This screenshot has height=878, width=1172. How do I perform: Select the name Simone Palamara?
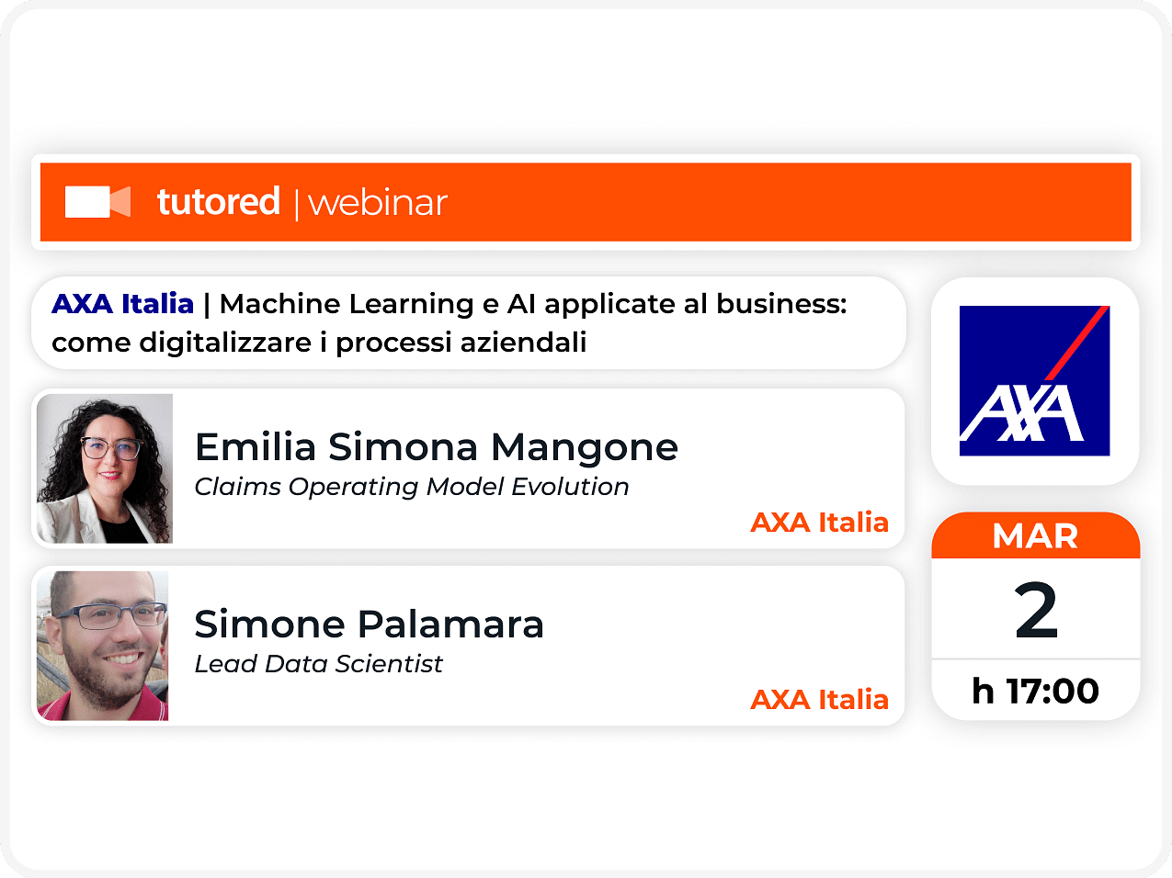click(x=370, y=625)
